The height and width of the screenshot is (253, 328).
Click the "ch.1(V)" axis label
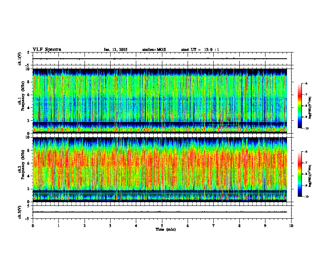click(20, 59)
